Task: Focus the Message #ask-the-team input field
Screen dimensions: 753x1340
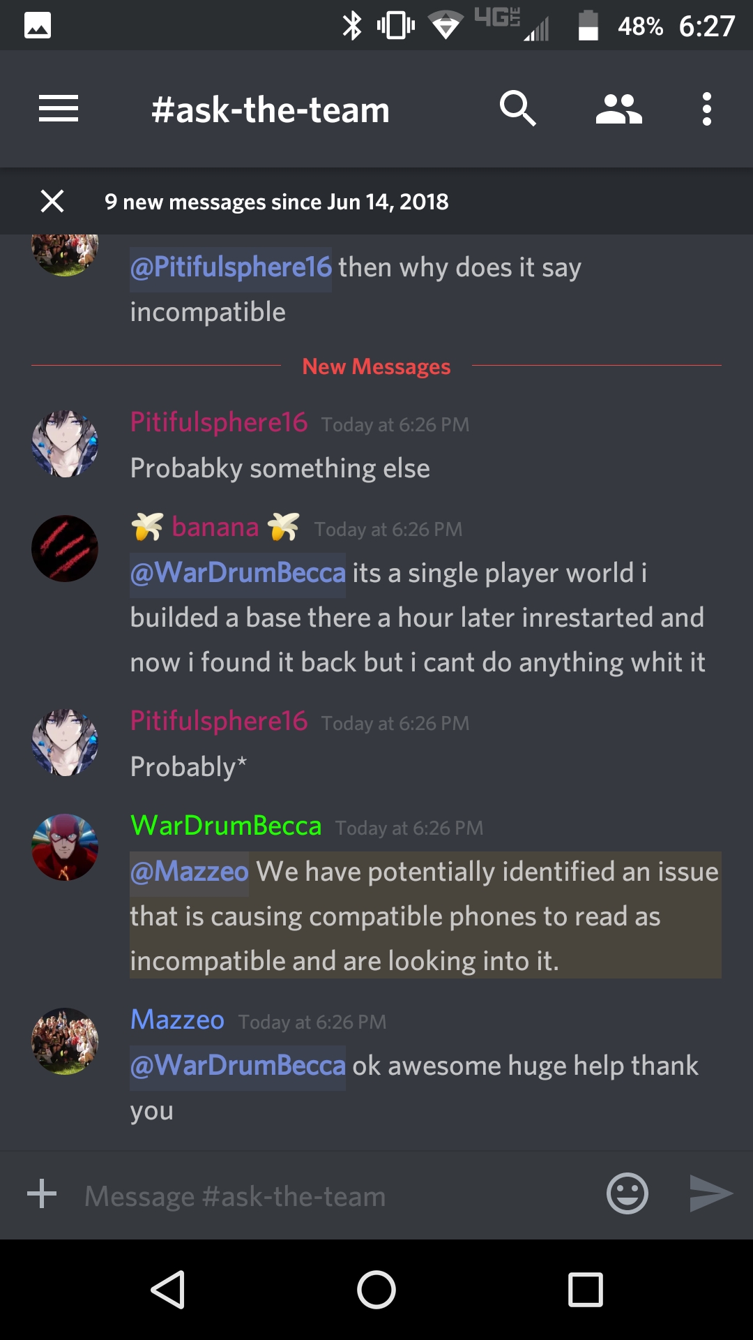Action: point(335,1196)
